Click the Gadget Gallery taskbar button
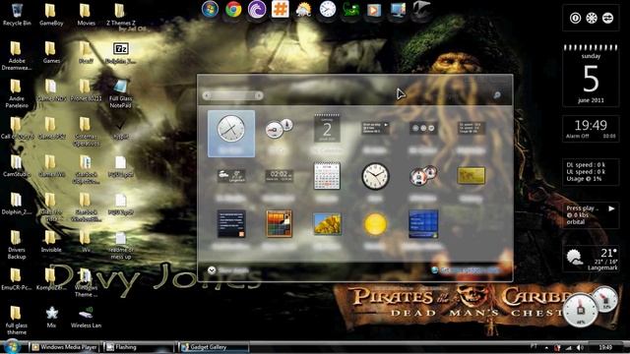Screen dimensions: 630x354 pos(214,347)
